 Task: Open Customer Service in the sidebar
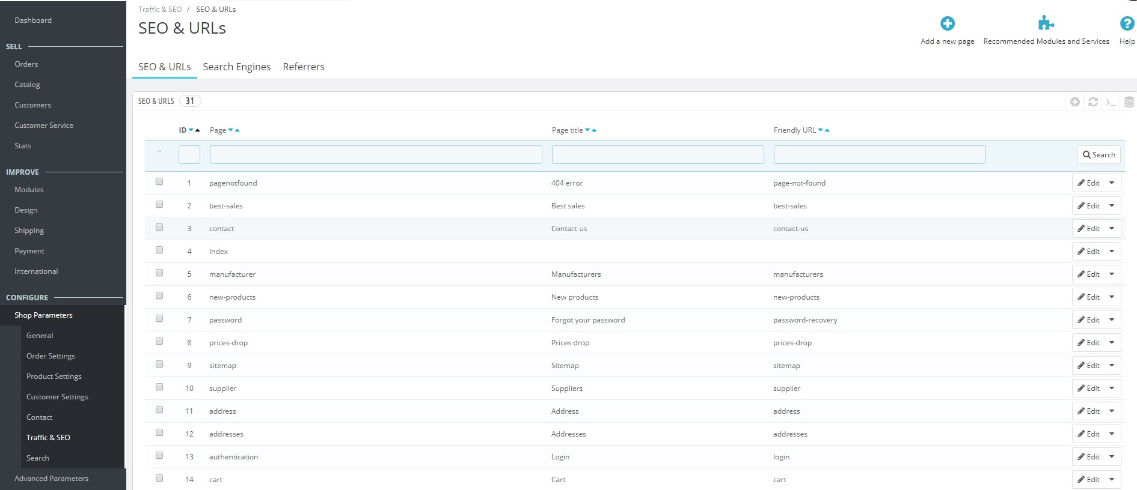click(44, 126)
